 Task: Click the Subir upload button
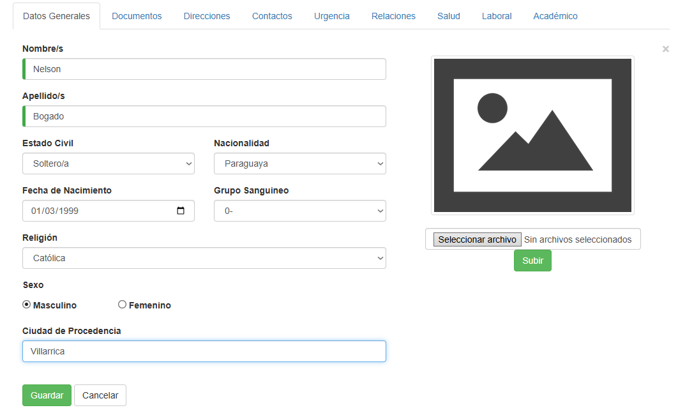click(532, 261)
